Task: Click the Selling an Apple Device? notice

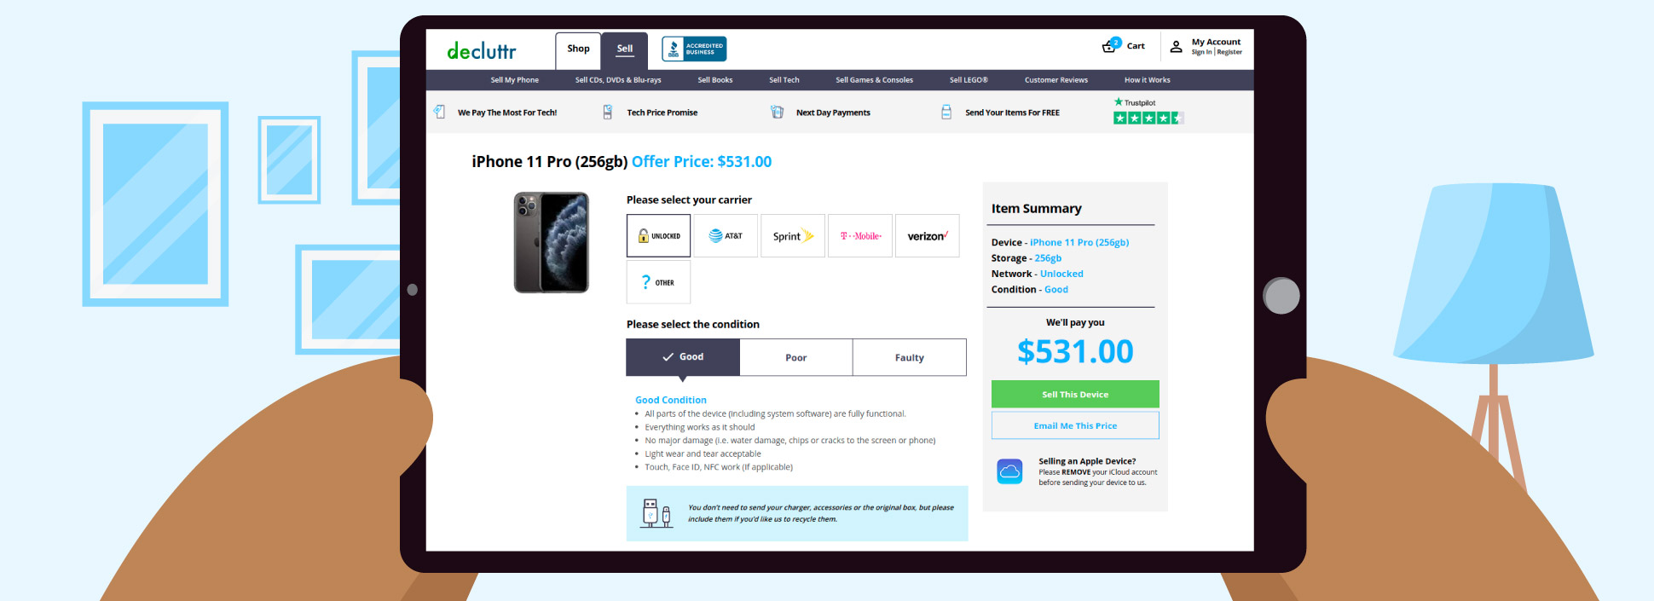Action: [x=1087, y=461]
